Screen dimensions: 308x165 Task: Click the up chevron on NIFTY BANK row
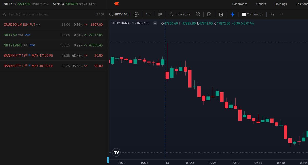(x=86, y=45)
